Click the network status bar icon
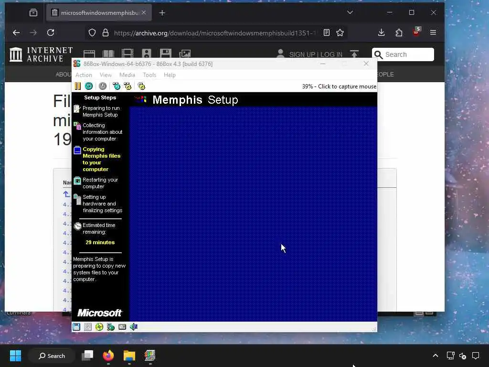Screen dimensions: 489x367 [x=111, y=327]
